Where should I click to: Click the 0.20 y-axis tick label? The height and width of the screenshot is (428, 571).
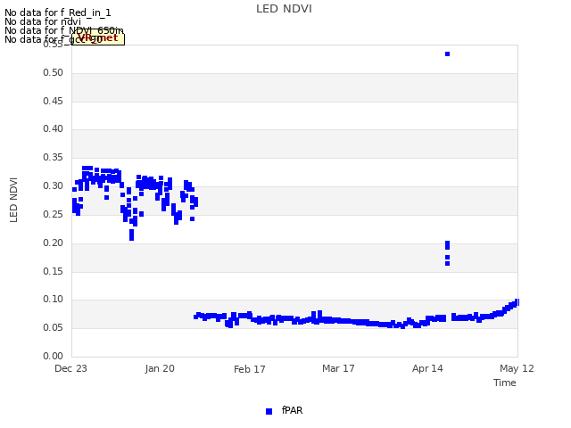54,243
